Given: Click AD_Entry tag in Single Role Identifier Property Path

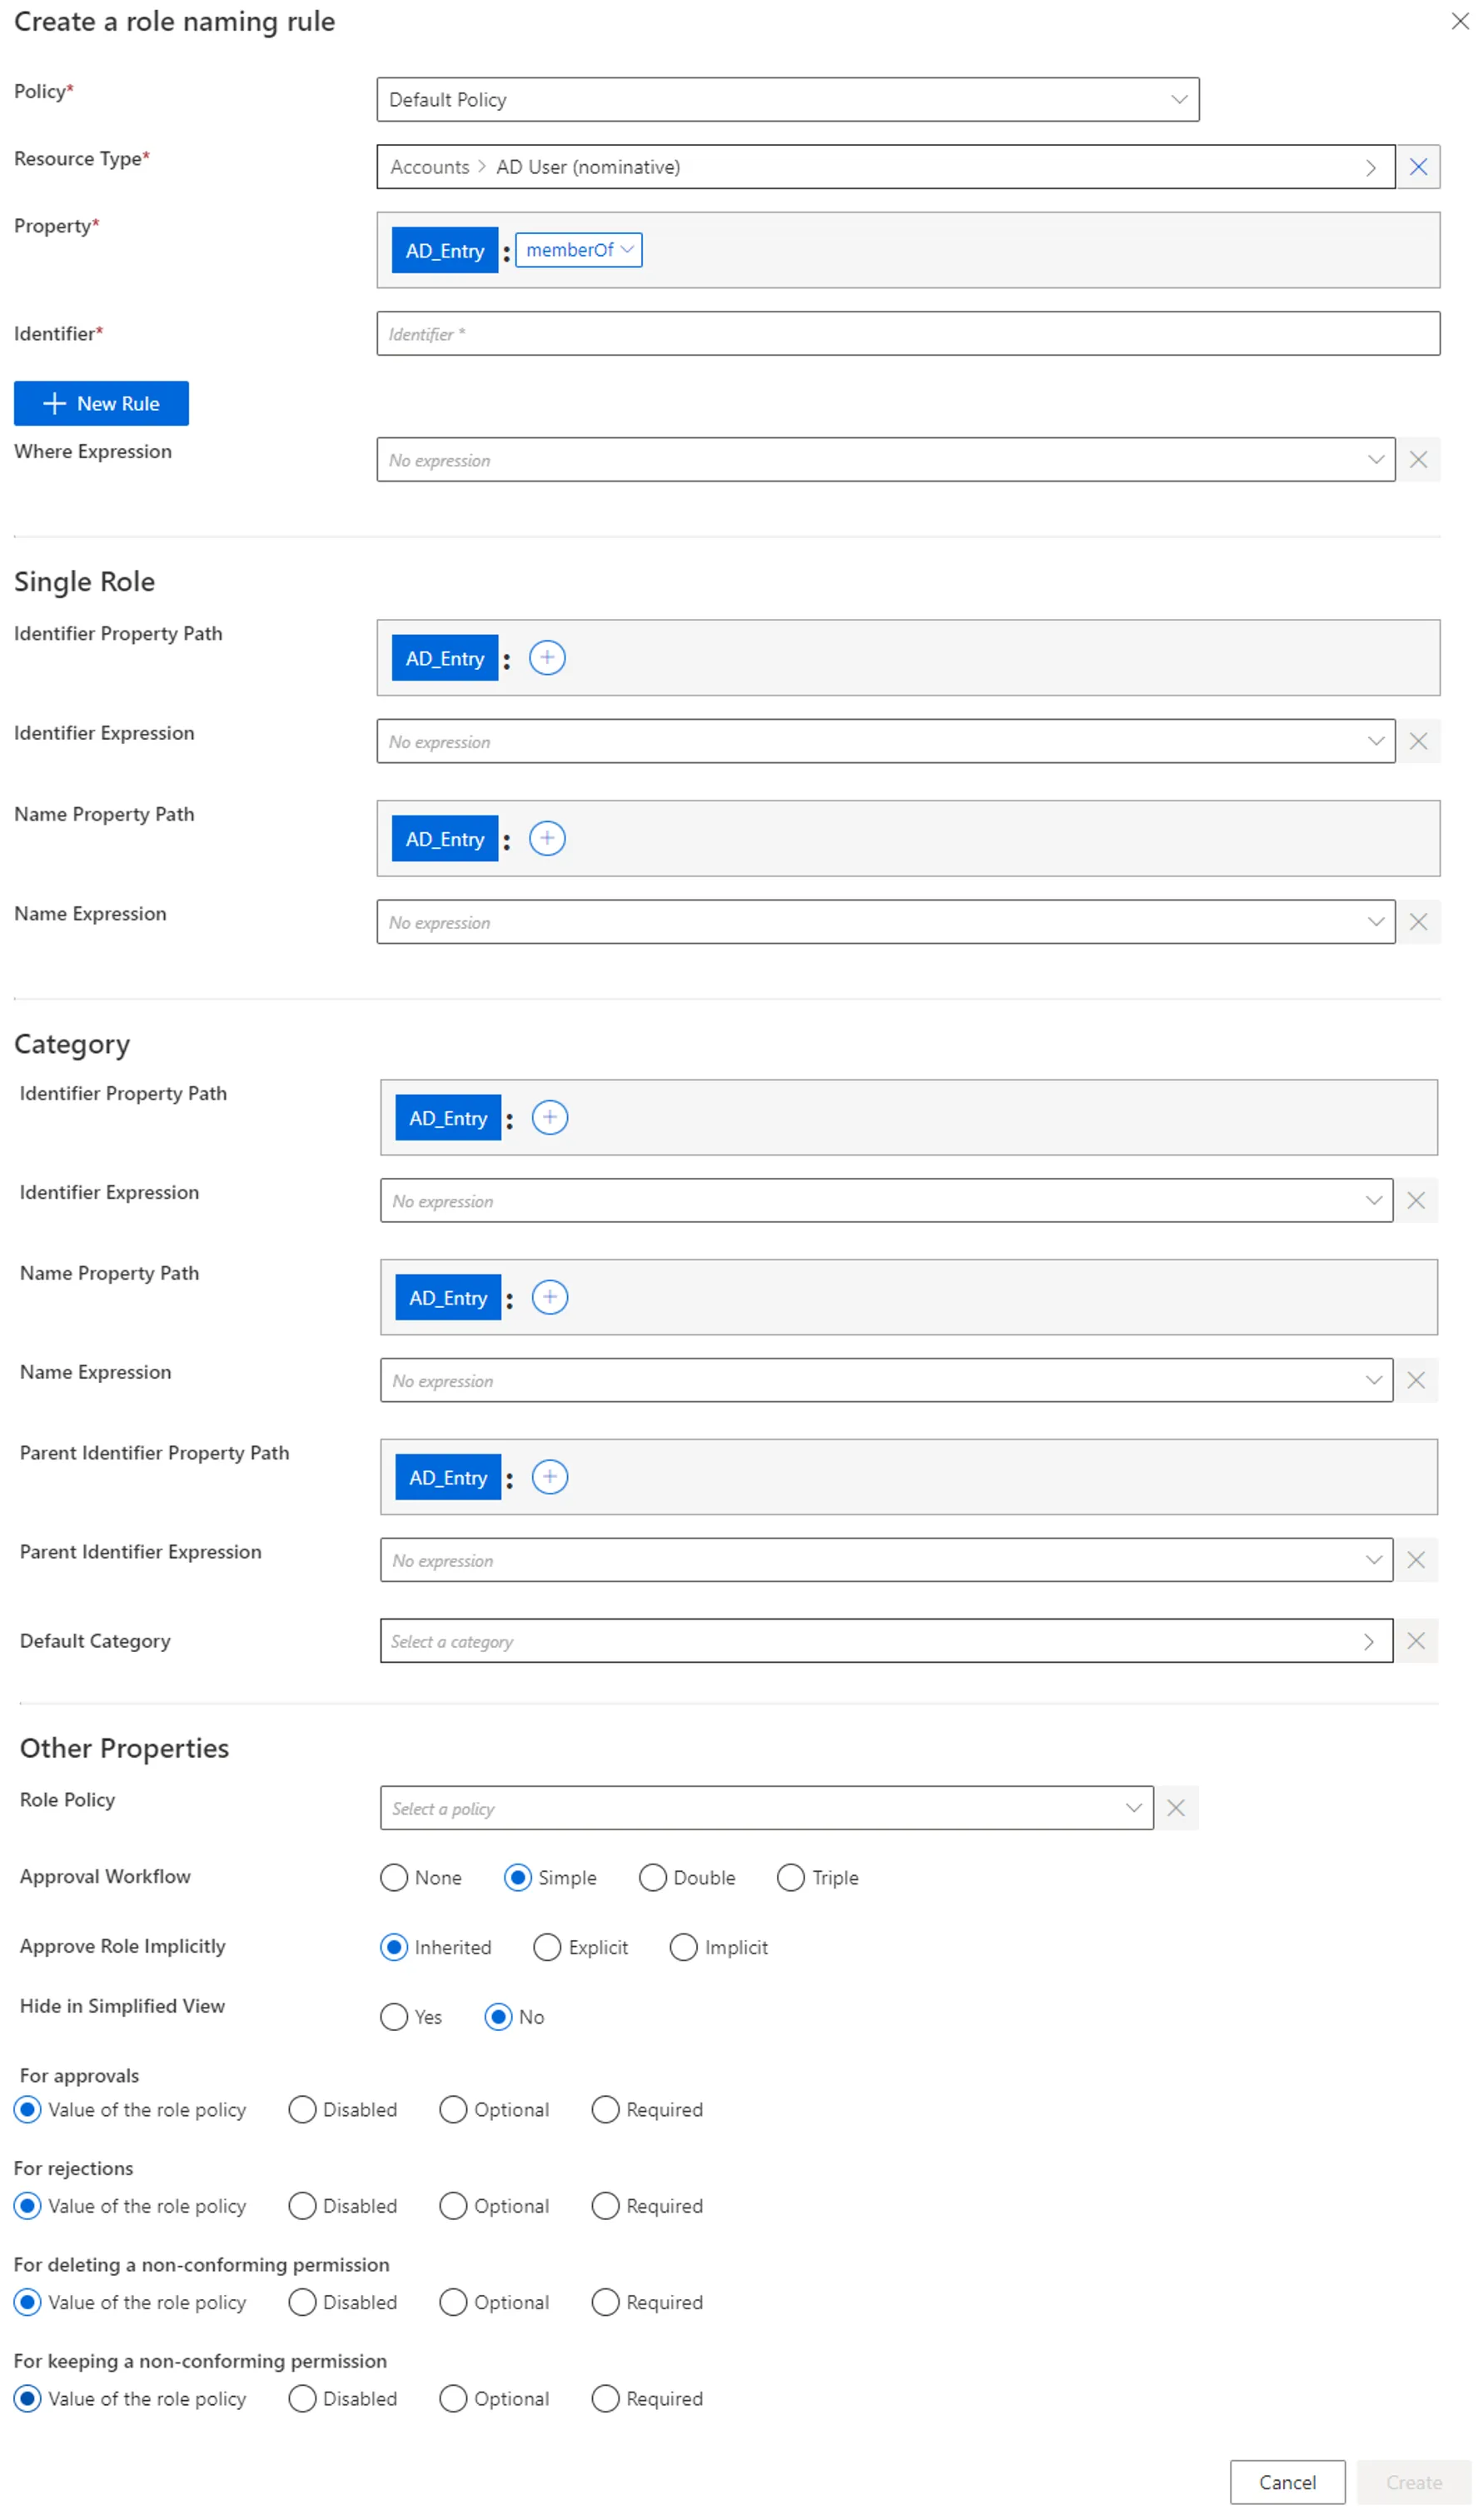Looking at the screenshot, I should (445, 658).
